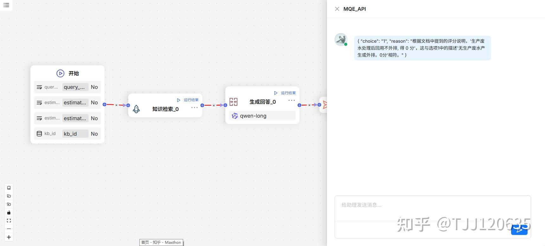Delete the edge between 开始 and 知识检索_0
This screenshot has height=246, width=545.
(x=116, y=105)
